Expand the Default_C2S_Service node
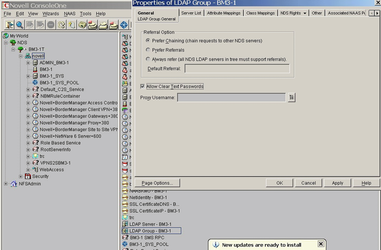The width and height of the screenshot is (381, 250). pos(28,89)
